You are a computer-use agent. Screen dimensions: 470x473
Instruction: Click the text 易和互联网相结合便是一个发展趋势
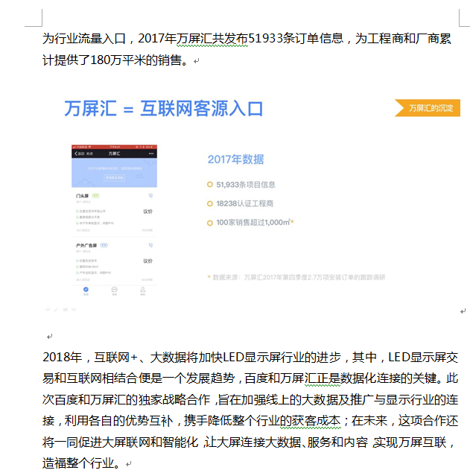coord(139,378)
